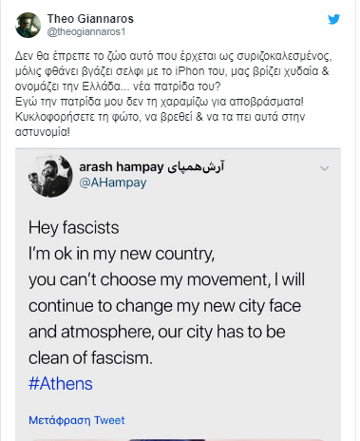
Task: Click the Persian name text آرش‌همپای
Action: pos(196,166)
